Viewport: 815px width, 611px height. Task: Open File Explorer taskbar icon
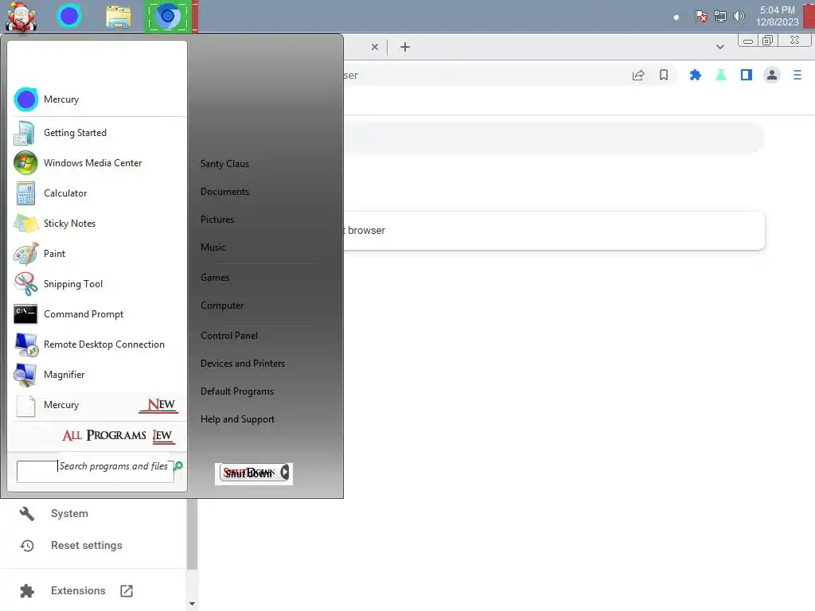[x=119, y=17]
